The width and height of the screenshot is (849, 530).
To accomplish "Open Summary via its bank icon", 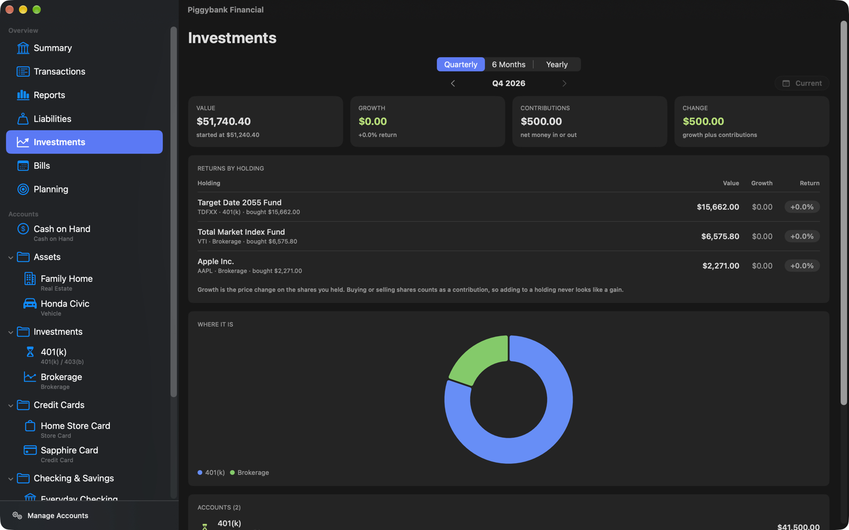I will click(23, 48).
